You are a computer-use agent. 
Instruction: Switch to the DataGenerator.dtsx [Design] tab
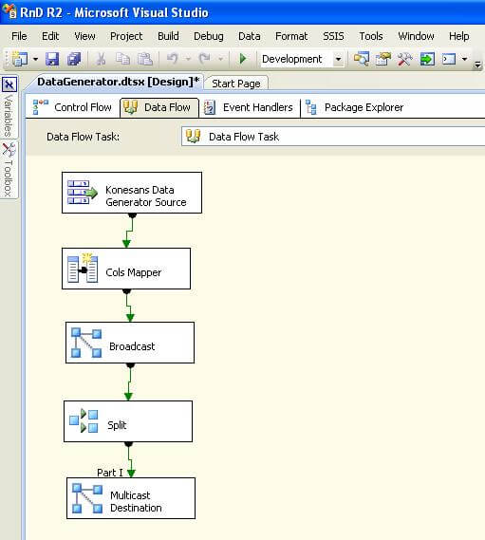click(x=118, y=82)
